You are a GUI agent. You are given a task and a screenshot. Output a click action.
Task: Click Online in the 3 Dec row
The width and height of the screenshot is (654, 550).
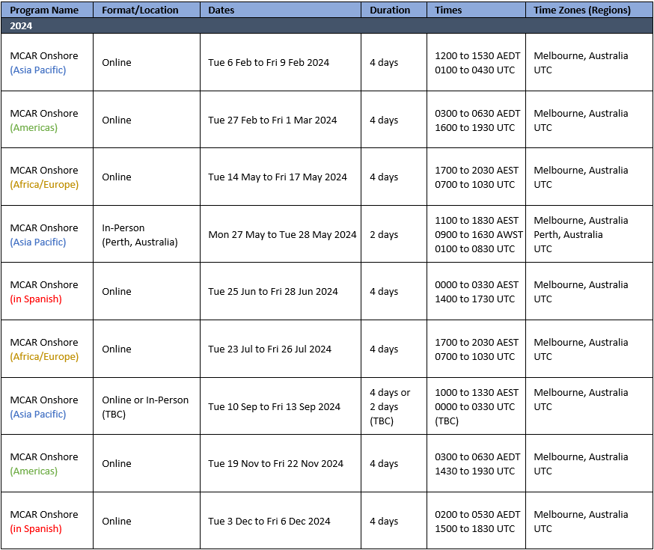pos(117,522)
